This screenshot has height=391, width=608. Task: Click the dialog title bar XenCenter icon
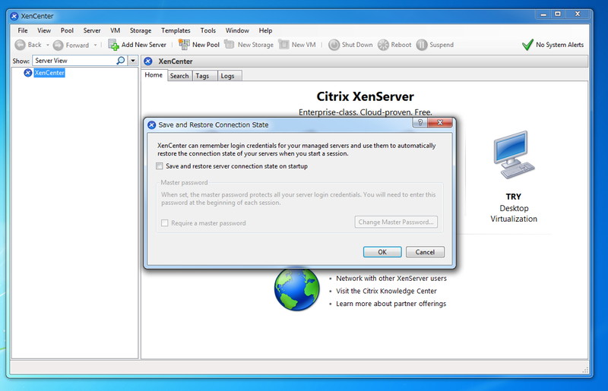[x=151, y=125]
